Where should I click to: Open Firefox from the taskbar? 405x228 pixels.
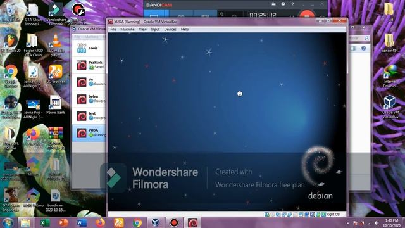click(x=100, y=222)
